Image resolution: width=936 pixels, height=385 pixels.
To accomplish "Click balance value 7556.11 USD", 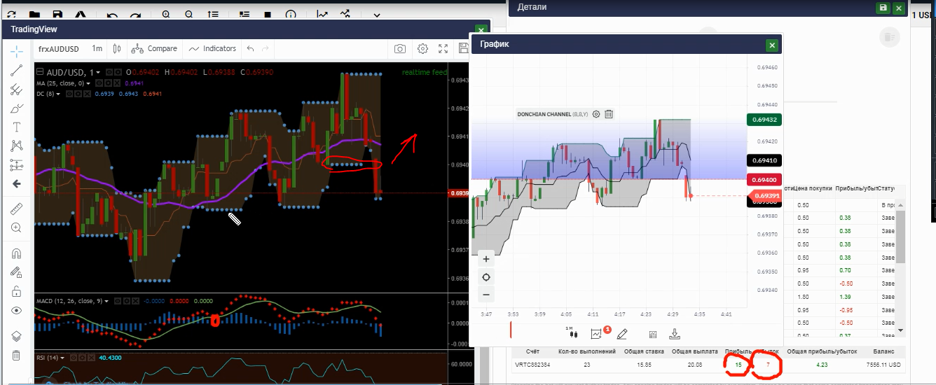I will [883, 364].
